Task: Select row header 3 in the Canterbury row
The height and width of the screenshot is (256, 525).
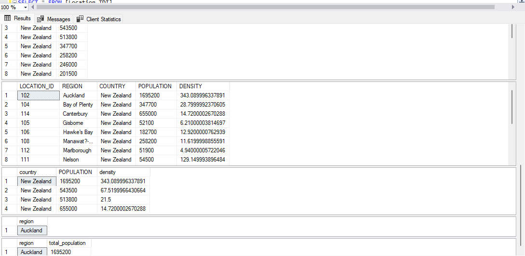Action: (10, 114)
